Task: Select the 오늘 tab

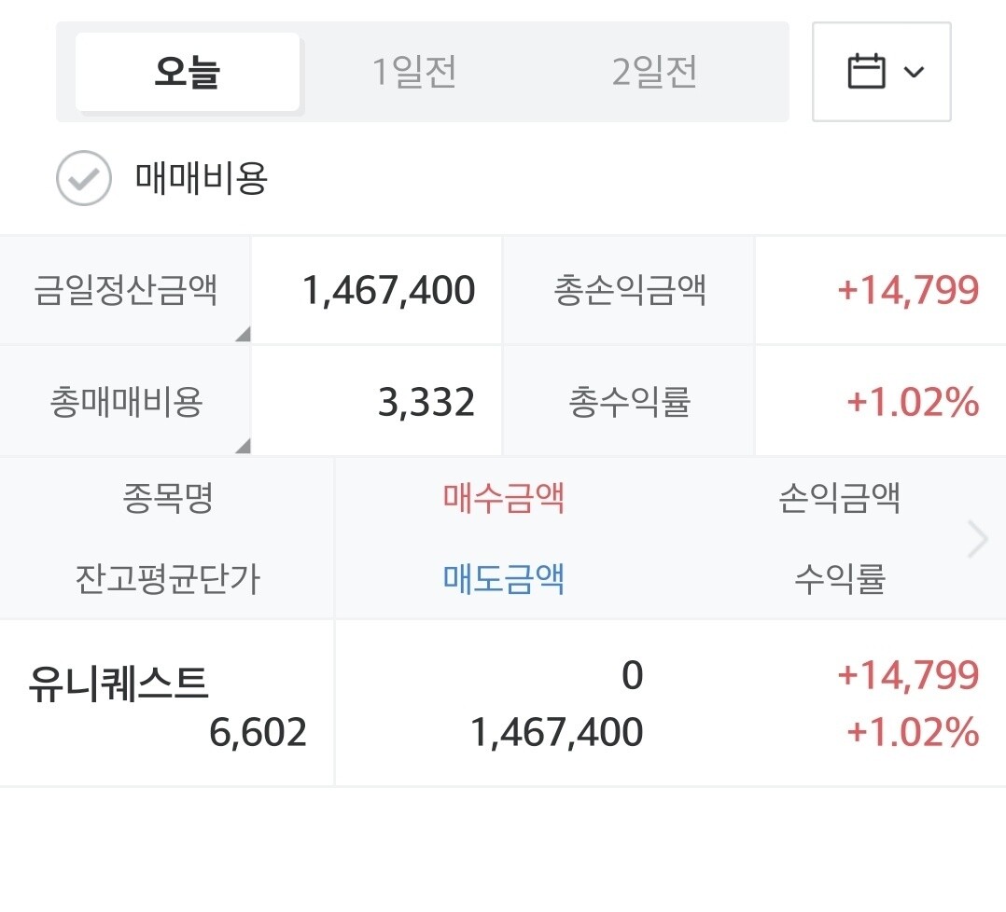Action: click(188, 72)
